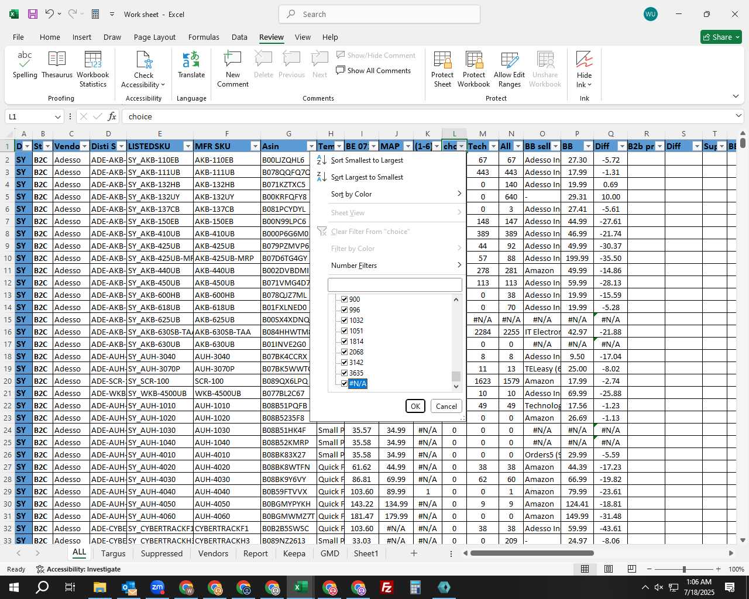The width and height of the screenshot is (749, 599).
Task: Open filter dropdown for MFR SKU column
Action: point(255,146)
